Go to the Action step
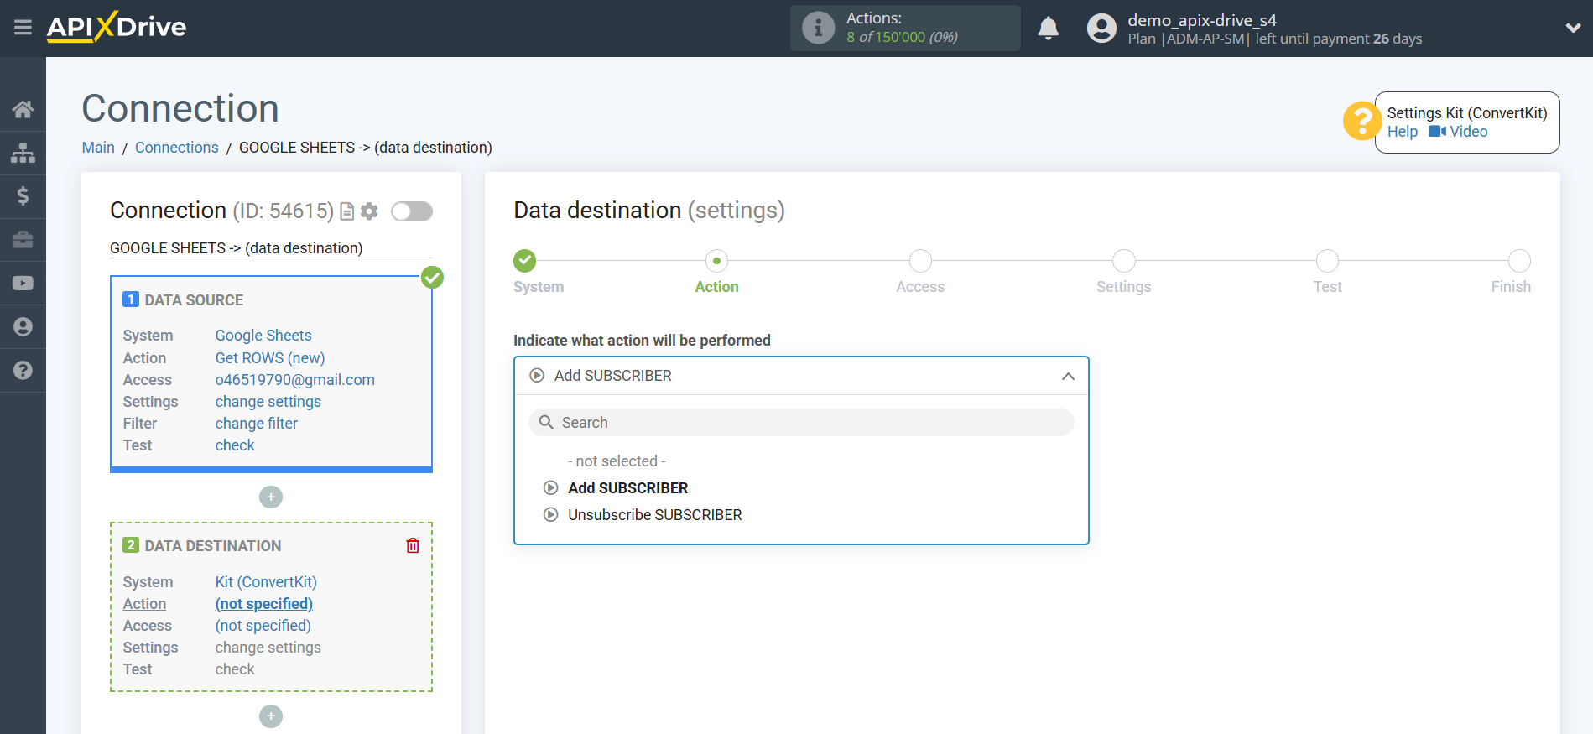1593x734 pixels. (716, 261)
